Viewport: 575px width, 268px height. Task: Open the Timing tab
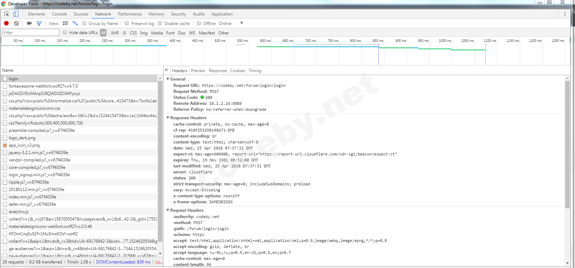coord(255,71)
